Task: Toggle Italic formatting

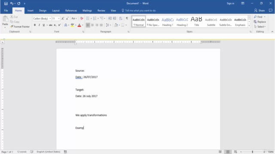Action: click(39, 25)
